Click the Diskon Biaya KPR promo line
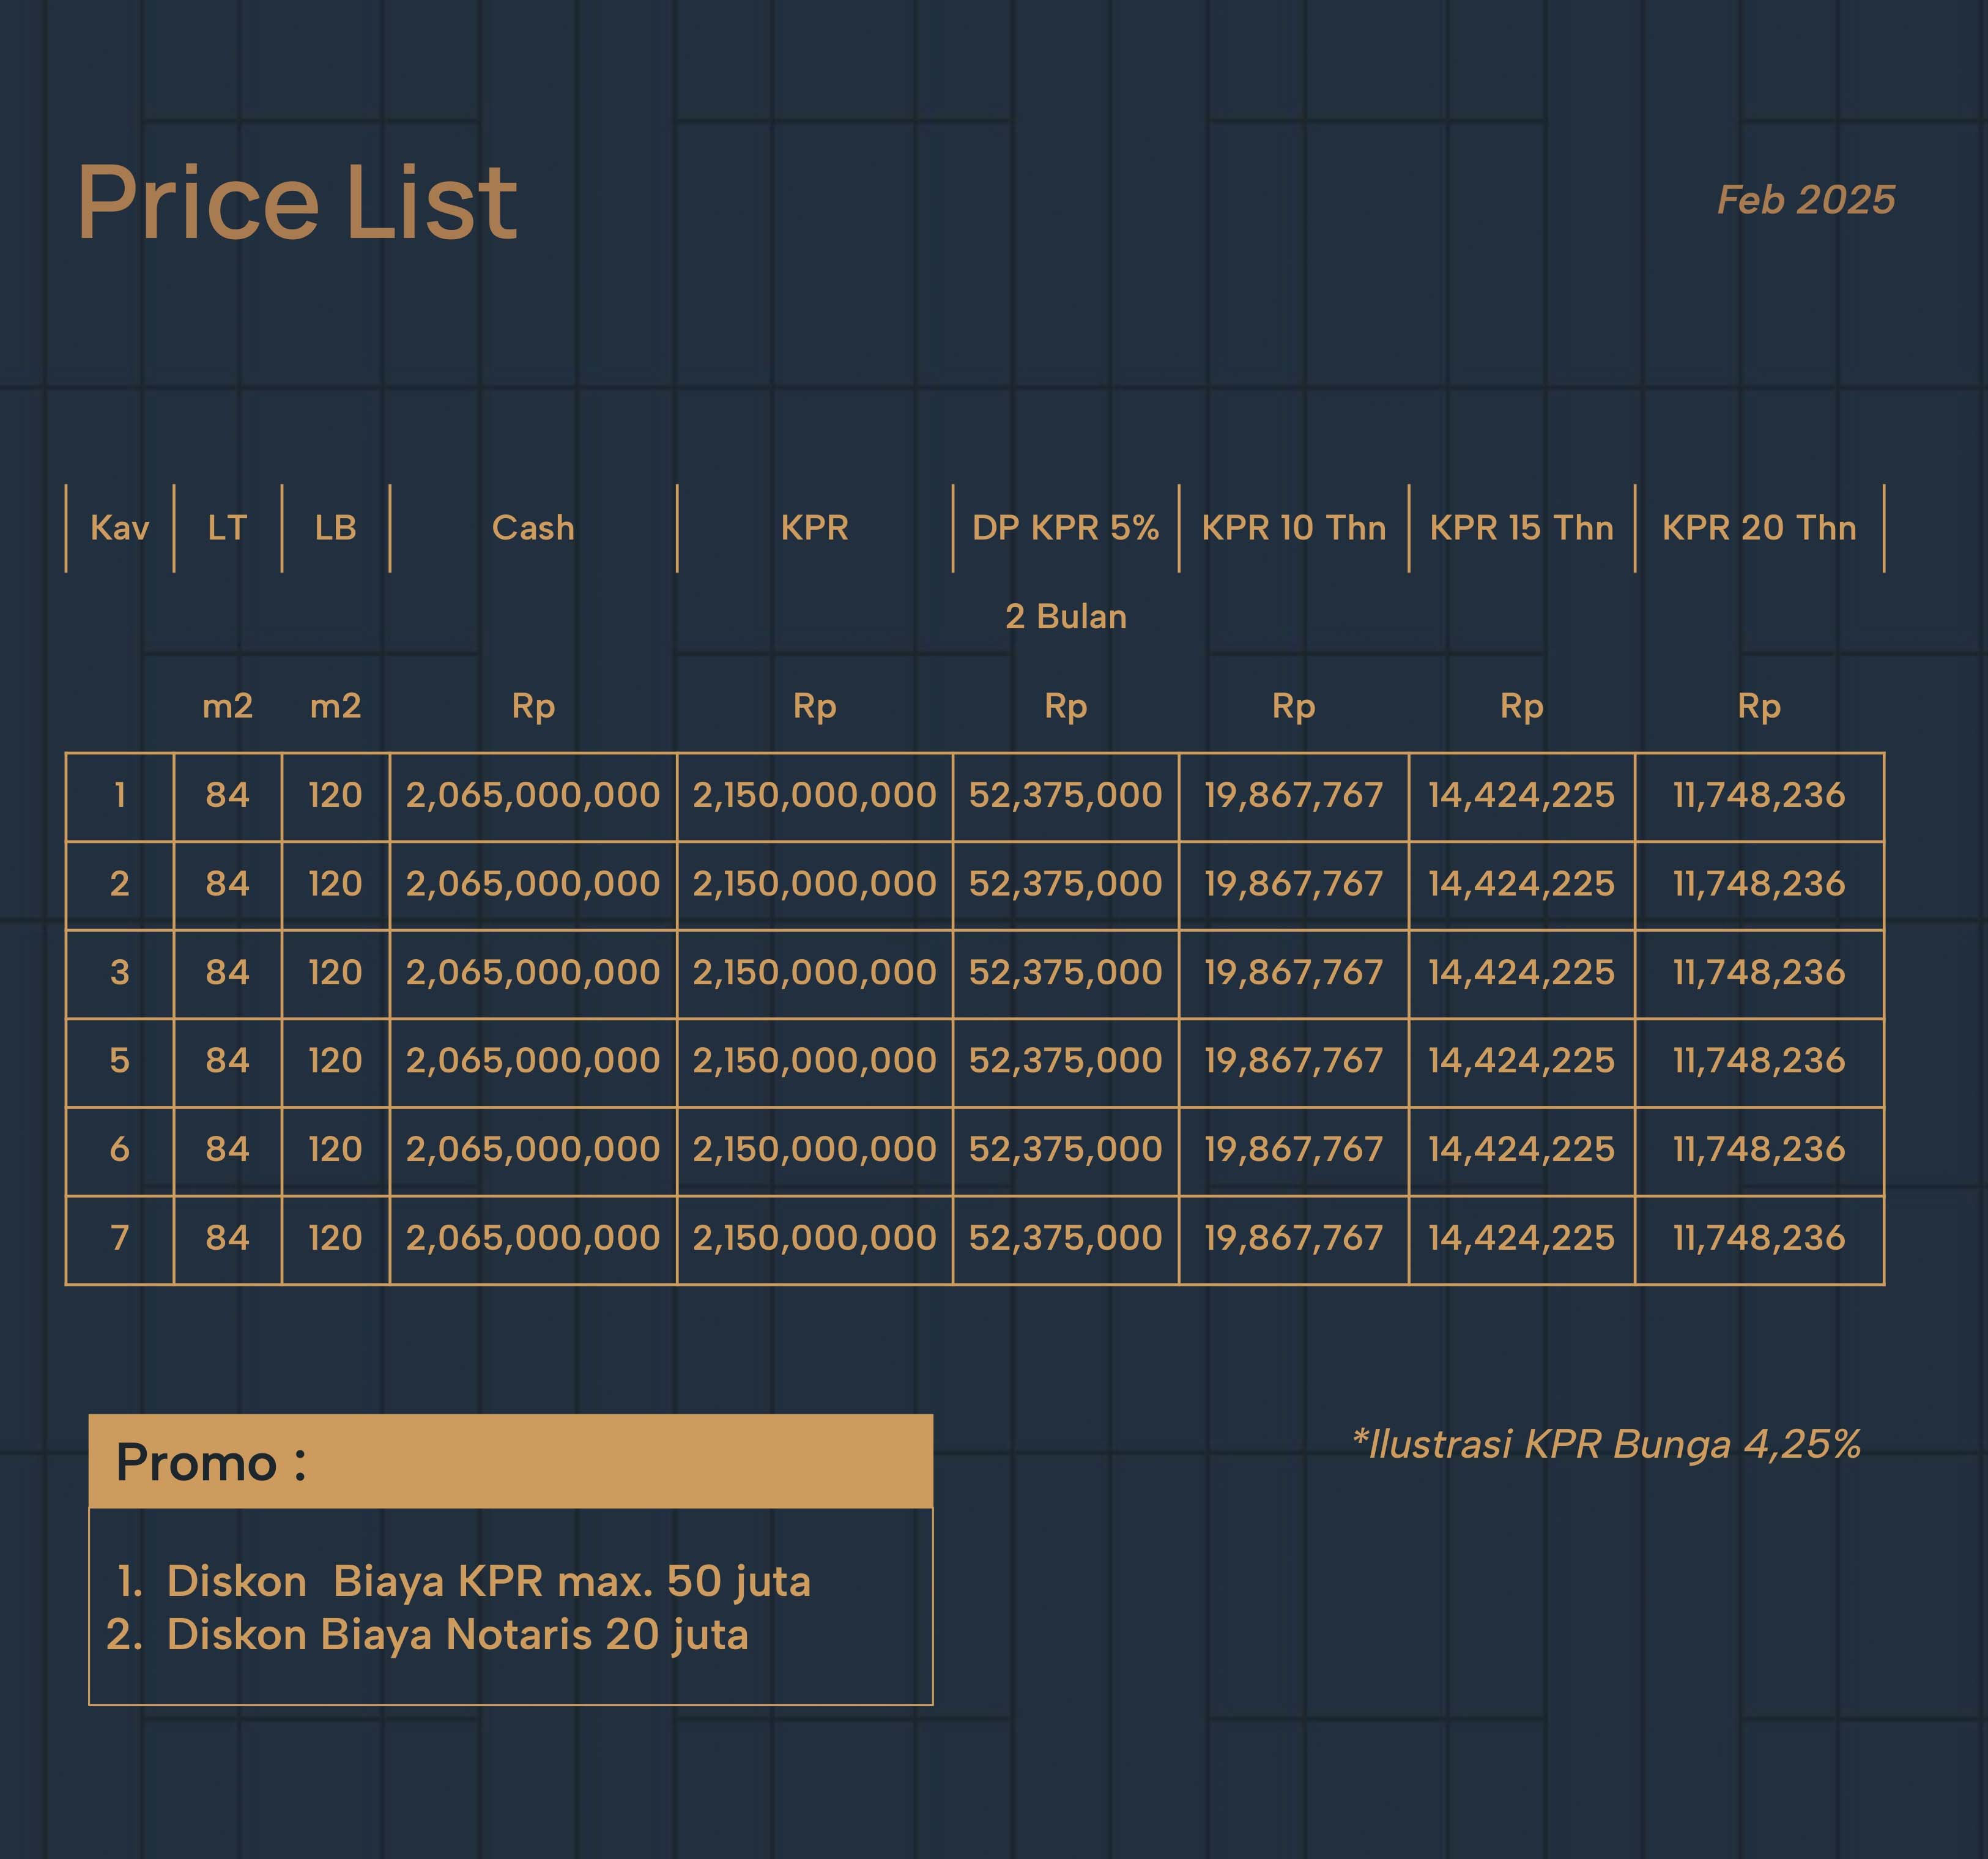 coord(488,1581)
